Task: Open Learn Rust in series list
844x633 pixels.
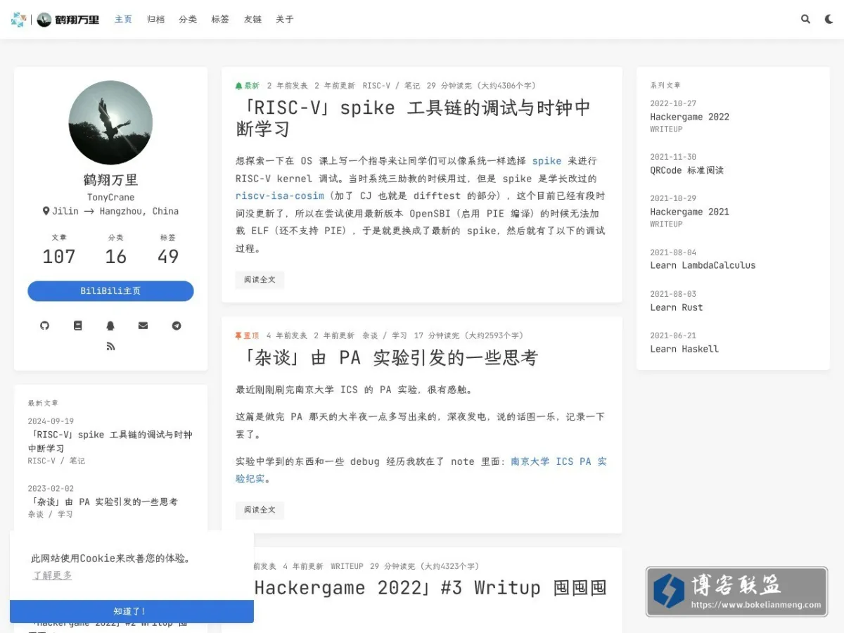Action: [x=676, y=307]
